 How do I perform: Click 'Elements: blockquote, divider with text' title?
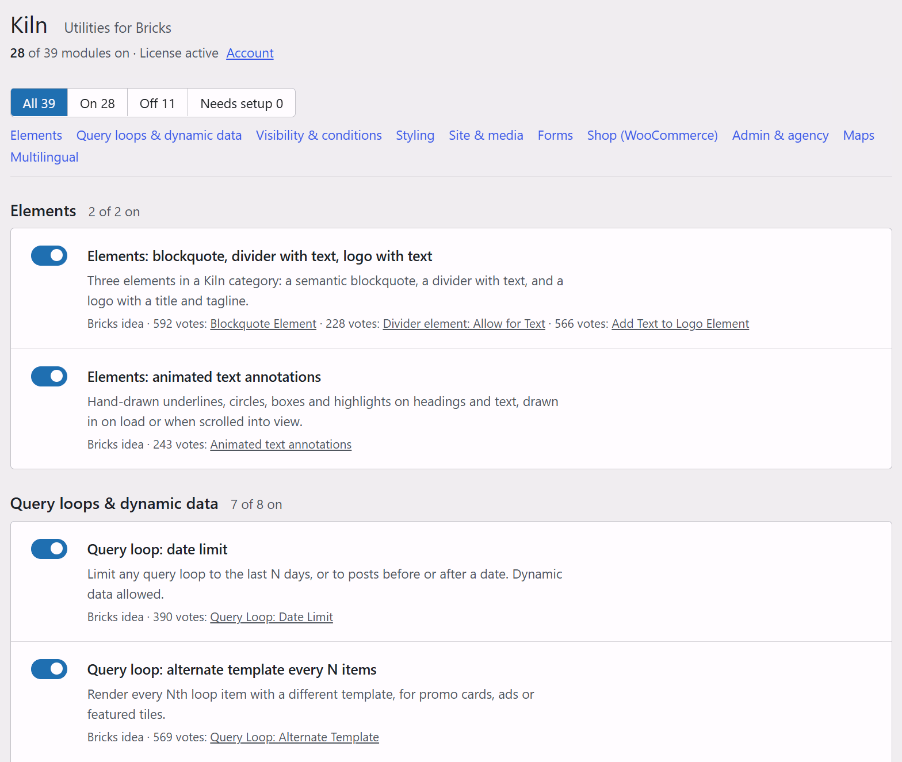[x=259, y=256]
